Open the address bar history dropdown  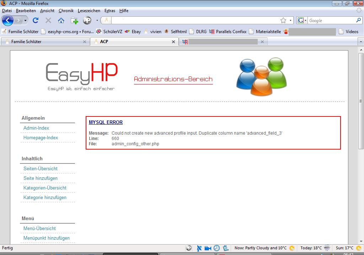tap(291, 20)
